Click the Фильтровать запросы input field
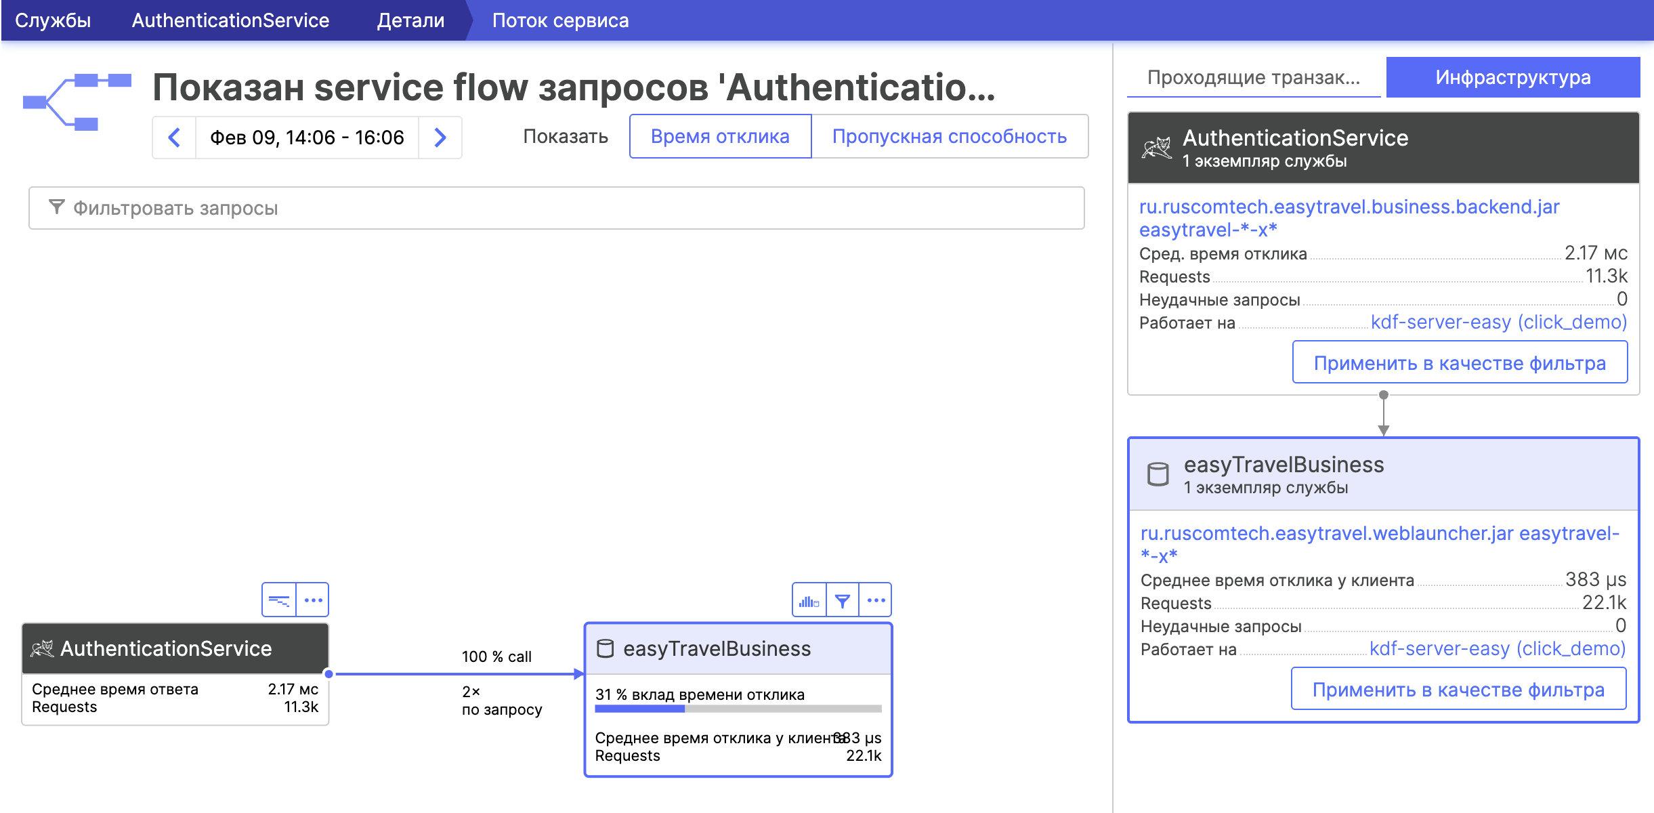 (555, 208)
